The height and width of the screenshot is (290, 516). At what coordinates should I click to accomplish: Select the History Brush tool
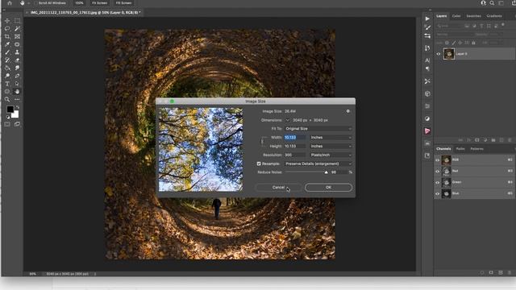[7, 60]
